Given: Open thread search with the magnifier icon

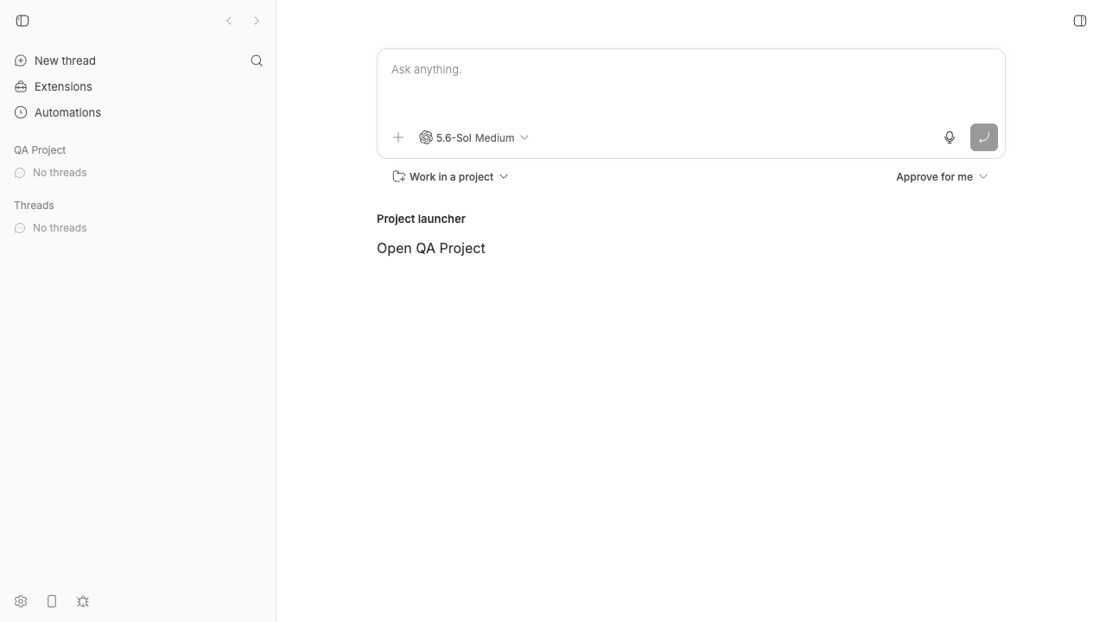Looking at the screenshot, I should pyautogui.click(x=257, y=60).
